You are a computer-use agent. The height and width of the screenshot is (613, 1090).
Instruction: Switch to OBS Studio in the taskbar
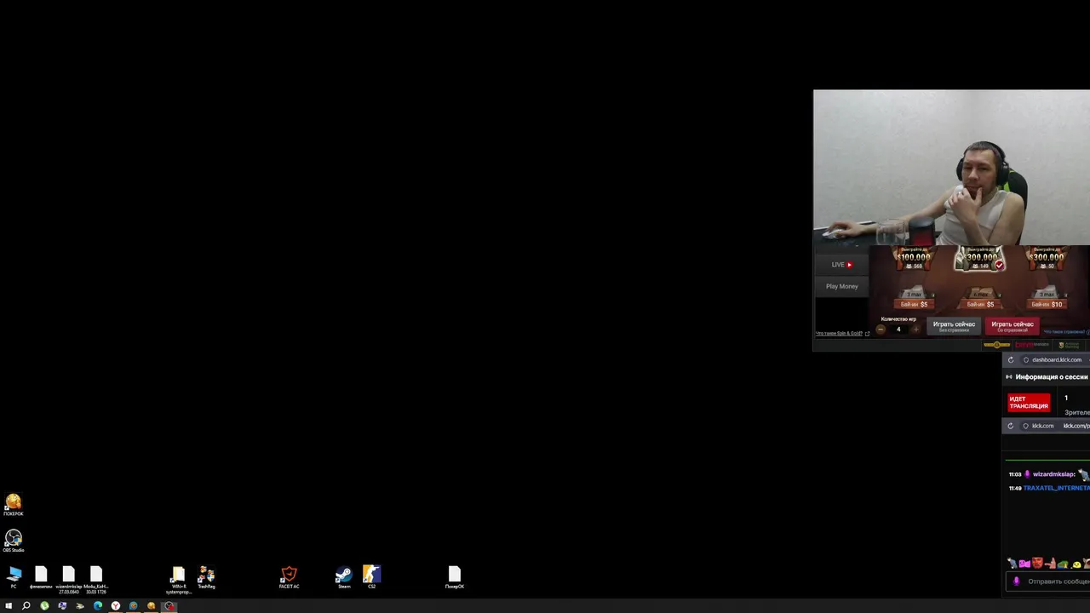pos(169,606)
